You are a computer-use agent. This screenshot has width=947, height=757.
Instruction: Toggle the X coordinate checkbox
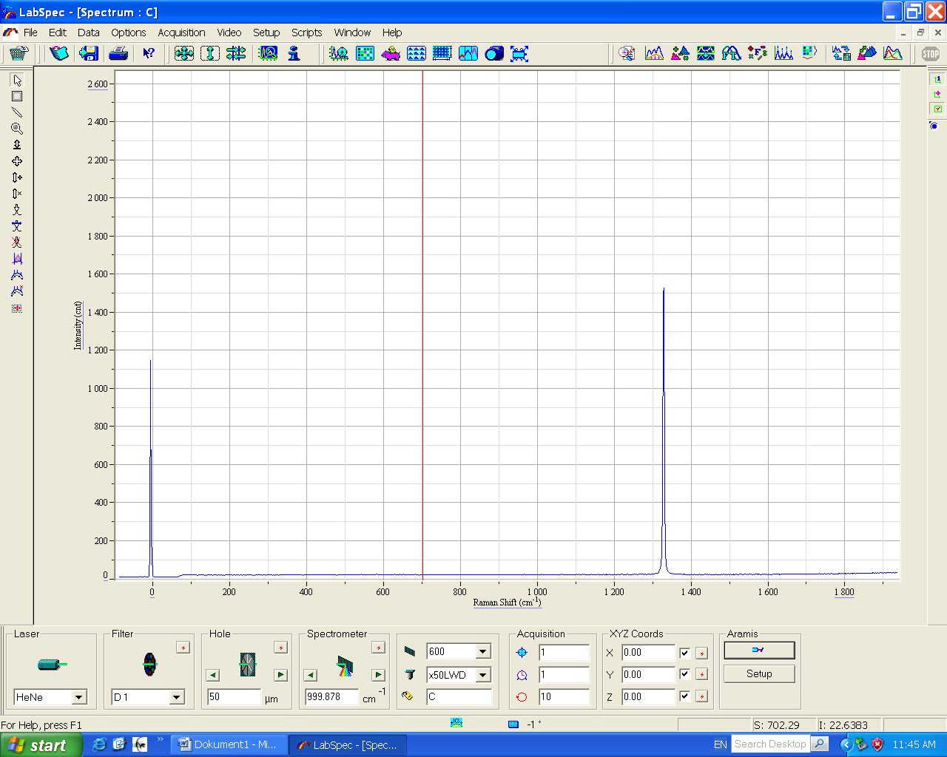pyautogui.click(x=685, y=653)
